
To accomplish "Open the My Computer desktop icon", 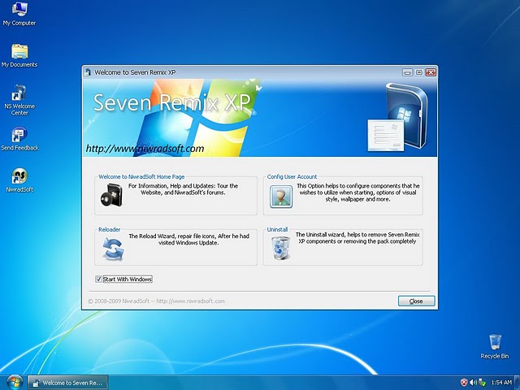I will click(19, 14).
